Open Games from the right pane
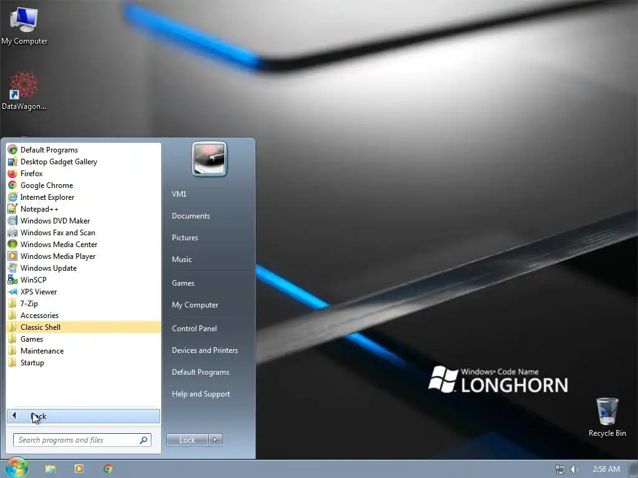Screen dimensions: 638x478 [183, 283]
